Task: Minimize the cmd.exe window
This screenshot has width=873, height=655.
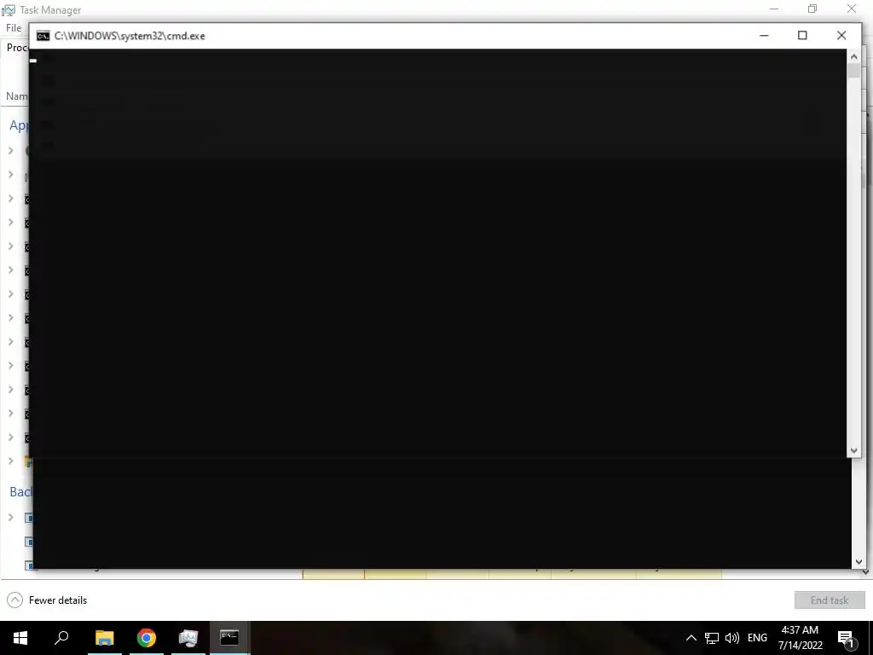Action: [x=764, y=36]
